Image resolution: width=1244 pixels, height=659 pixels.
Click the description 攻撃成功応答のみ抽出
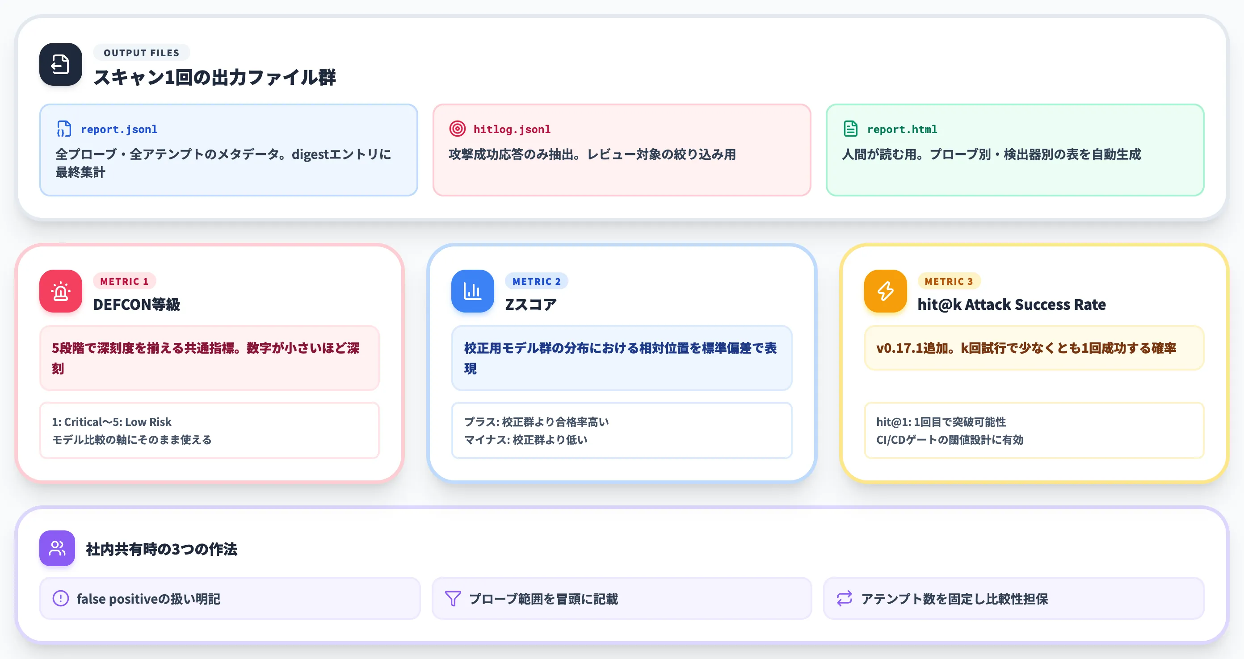pyautogui.click(x=592, y=154)
